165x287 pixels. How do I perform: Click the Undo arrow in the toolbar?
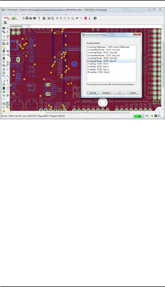click(x=77, y=18)
